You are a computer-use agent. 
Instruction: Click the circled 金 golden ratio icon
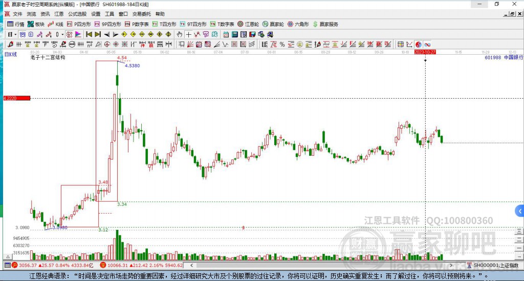click(300, 44)
